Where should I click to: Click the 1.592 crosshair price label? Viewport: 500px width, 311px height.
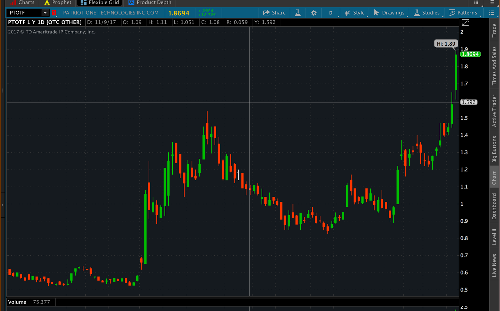pos(469,102)
